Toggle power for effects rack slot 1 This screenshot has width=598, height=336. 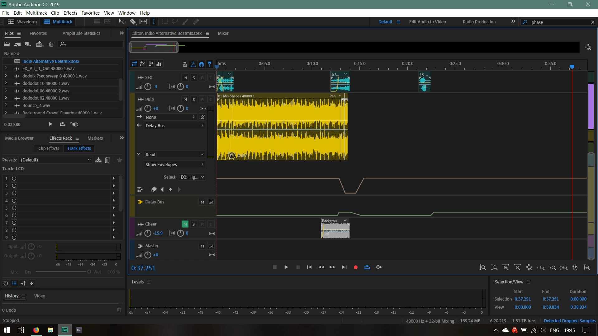click(14, 178)
